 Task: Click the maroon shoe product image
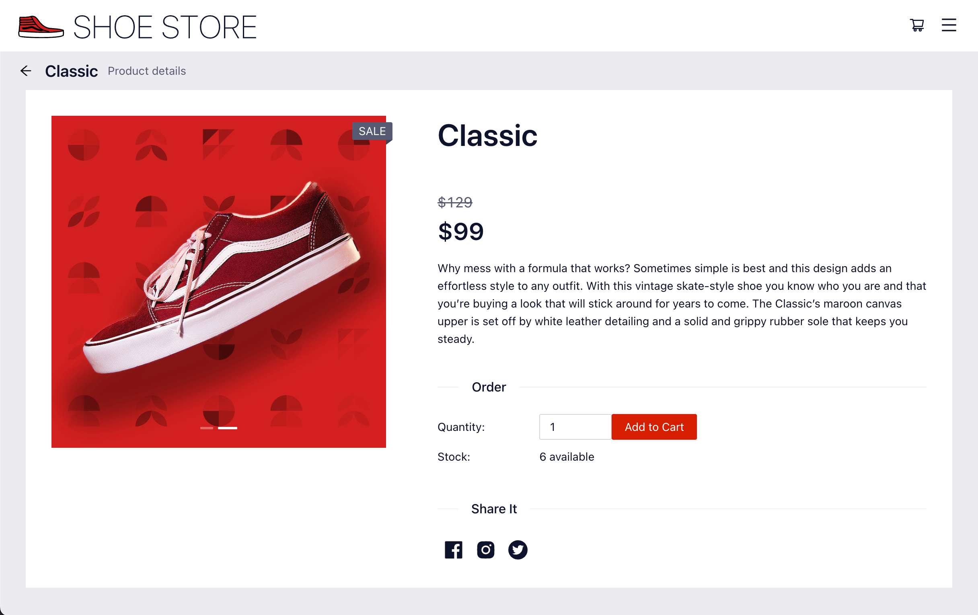coord(218,276)
